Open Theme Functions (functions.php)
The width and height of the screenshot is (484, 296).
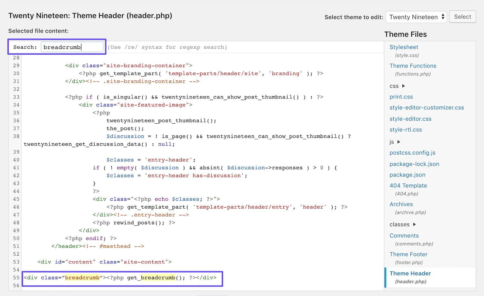click(x=413, y=66)
